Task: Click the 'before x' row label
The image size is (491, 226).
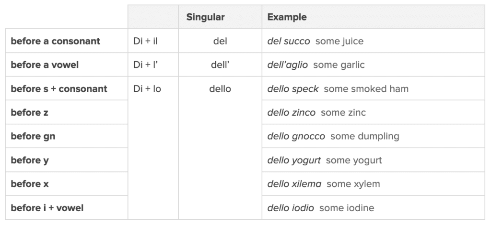Action: (30, 184)
